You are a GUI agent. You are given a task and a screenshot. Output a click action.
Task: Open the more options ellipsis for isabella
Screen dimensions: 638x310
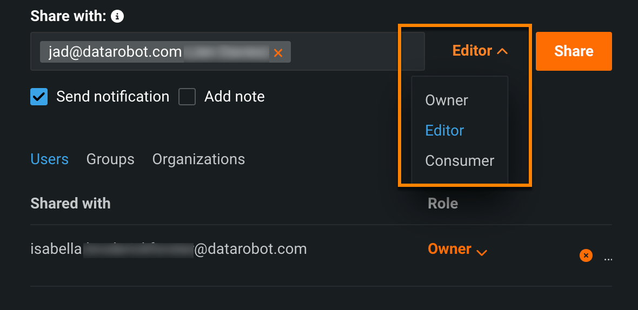tap(608, 259)
